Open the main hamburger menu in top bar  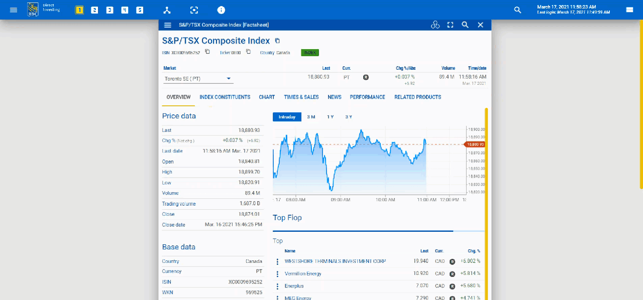coord(14,10)
